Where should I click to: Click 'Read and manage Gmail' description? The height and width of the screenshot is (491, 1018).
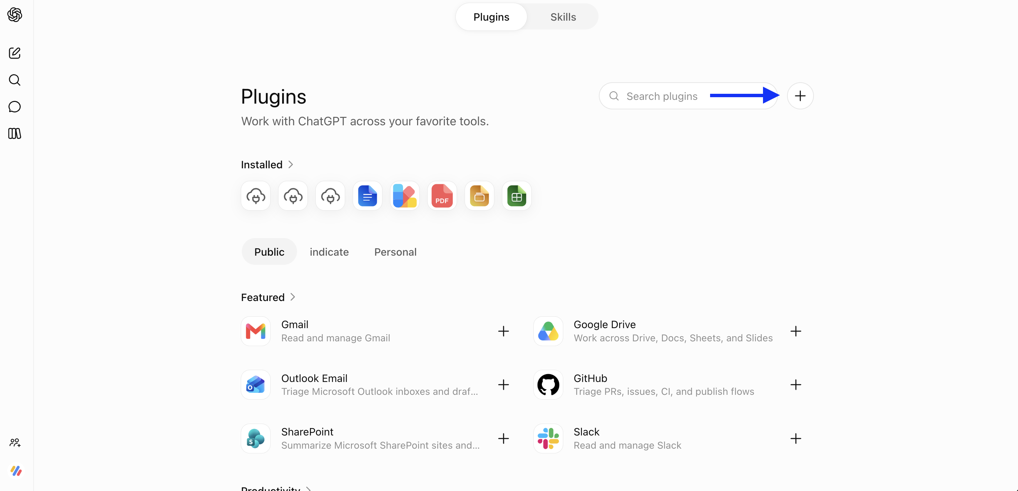[x=335, y=338]
